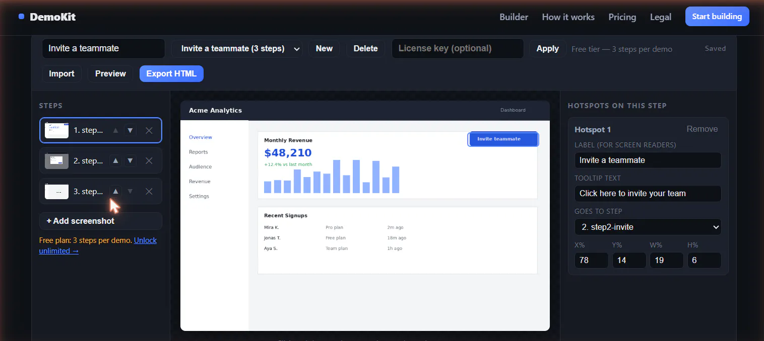Click the Delete demo button

tap(365, 49)
